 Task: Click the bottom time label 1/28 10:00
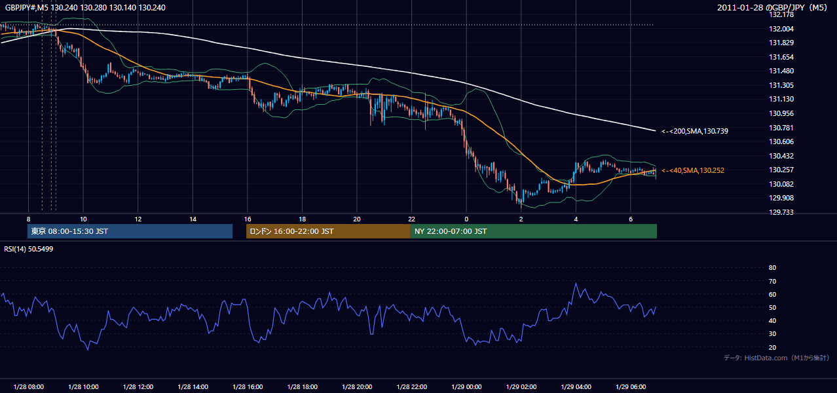83,387
